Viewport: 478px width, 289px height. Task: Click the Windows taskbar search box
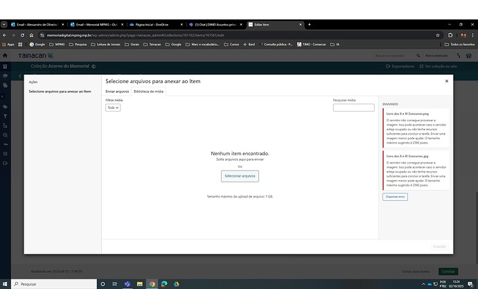tap(54, 284)
